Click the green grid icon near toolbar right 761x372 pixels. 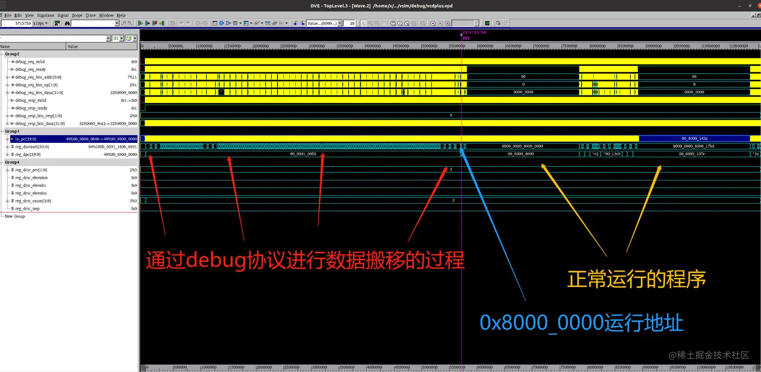(x=487, y=23)
